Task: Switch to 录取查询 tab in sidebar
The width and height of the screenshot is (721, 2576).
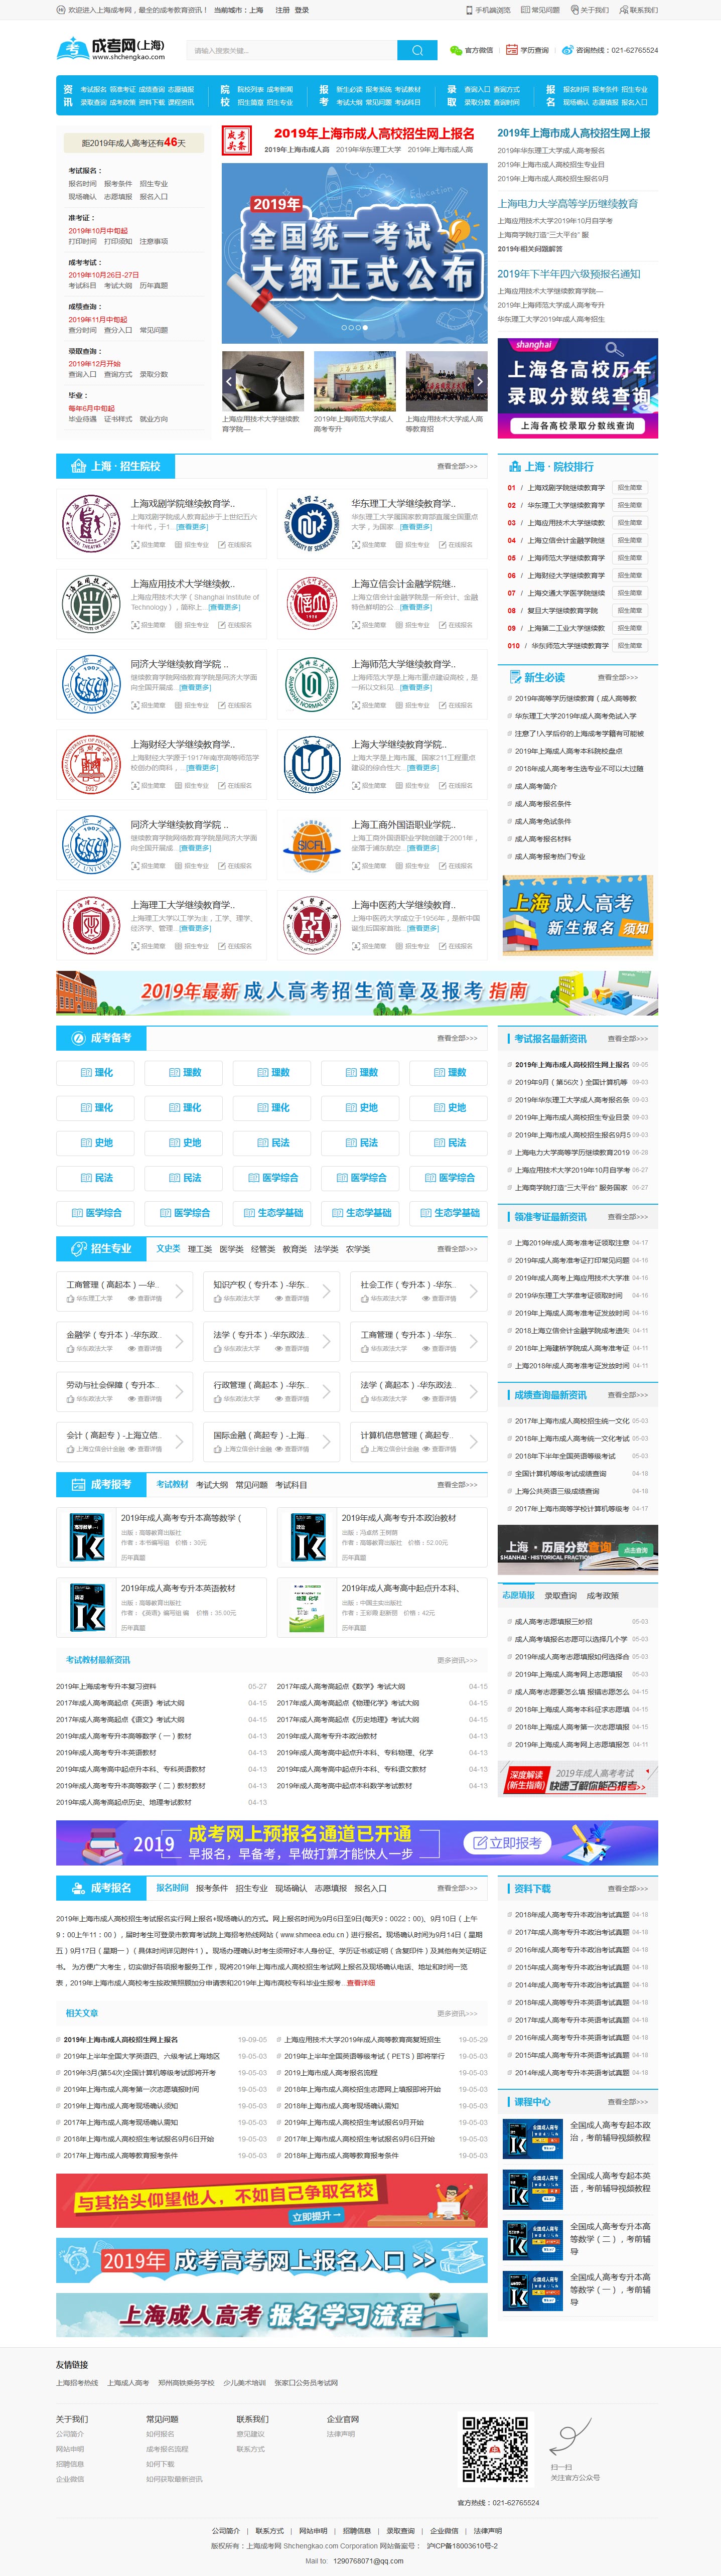Action: pos(560,1595)
